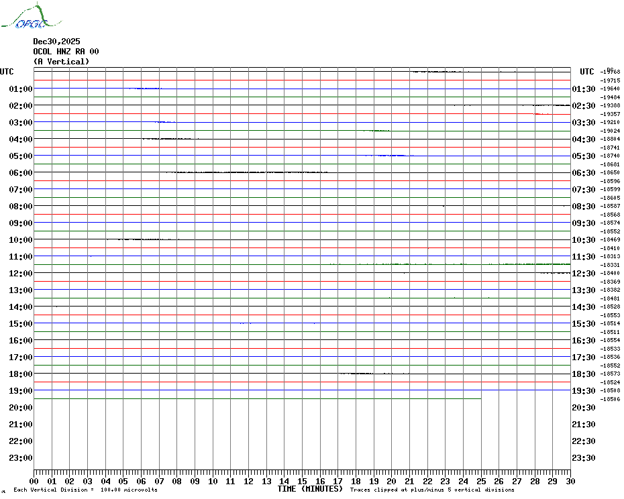Click the 15:30 half-hour label
624x499 pixels.
coord(584,323)
